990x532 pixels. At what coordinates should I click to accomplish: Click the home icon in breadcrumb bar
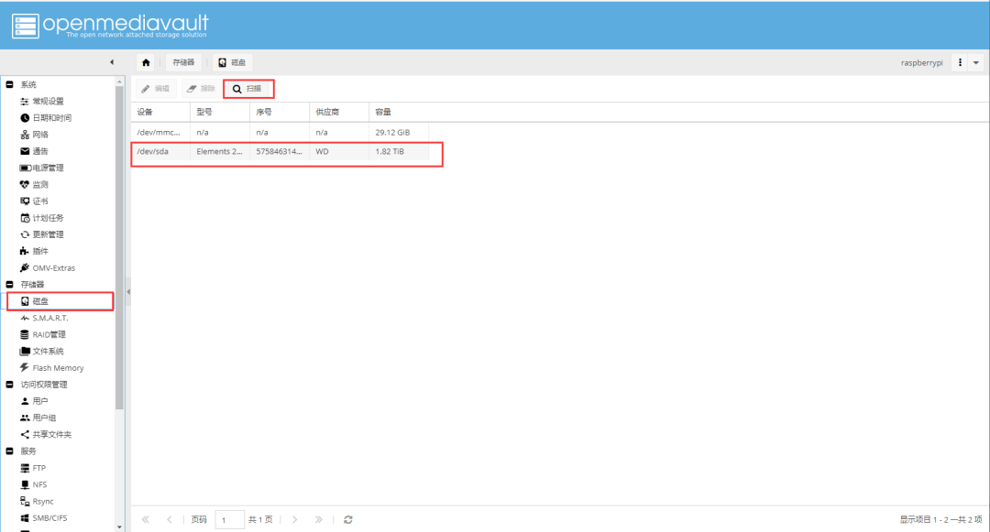(146, 62)
